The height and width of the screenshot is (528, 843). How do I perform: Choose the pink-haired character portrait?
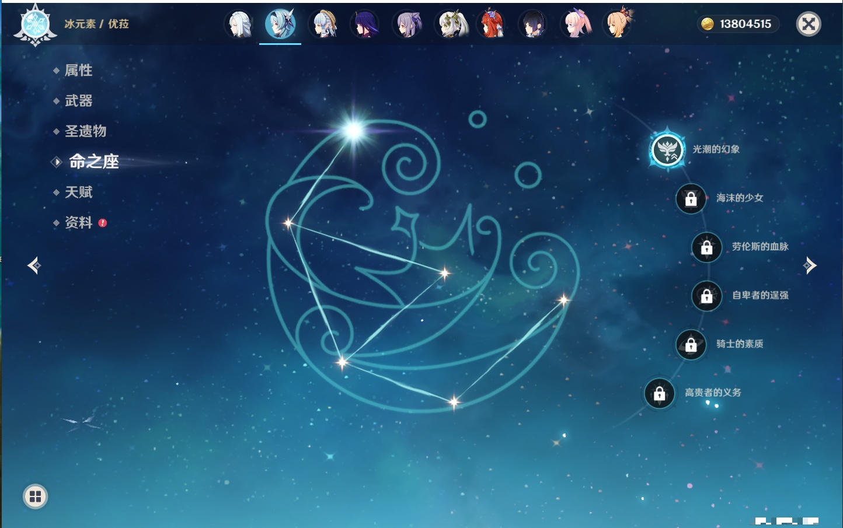click(x=576, y=25)
